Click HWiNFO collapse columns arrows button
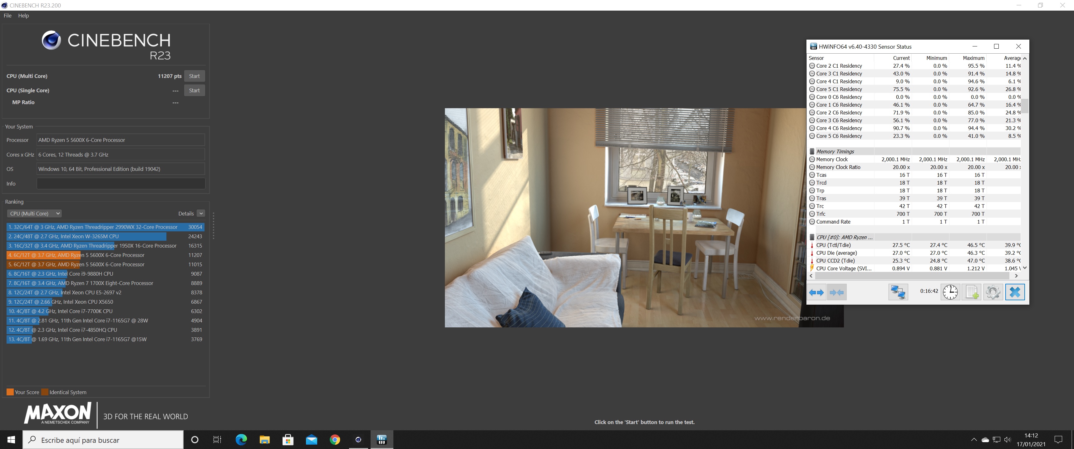1074x449 pixels. 837,292
